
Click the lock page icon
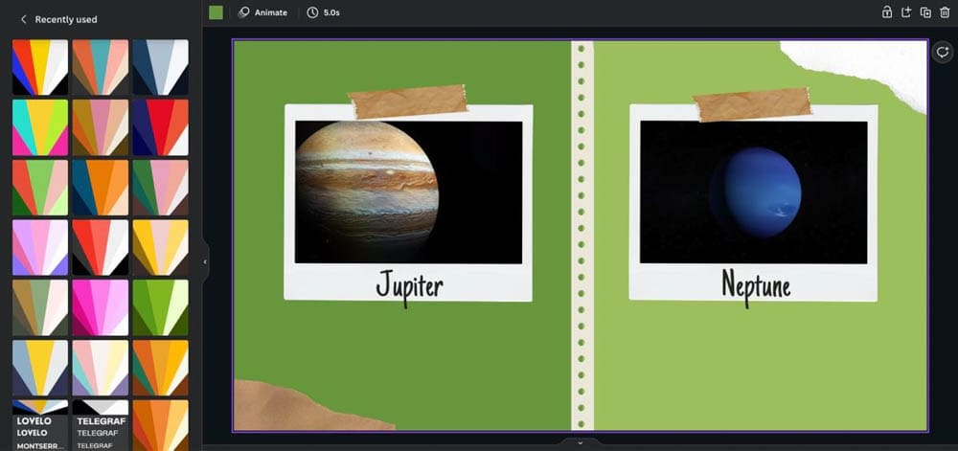887,12
